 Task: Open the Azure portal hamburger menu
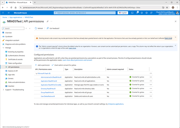pos(9,13)
